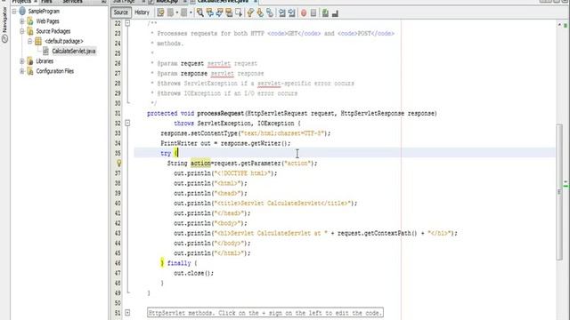Screen dimensions: 570x320
Task: Go to last edit location icon
Action: pyautogui.click(x=160, y=12)
